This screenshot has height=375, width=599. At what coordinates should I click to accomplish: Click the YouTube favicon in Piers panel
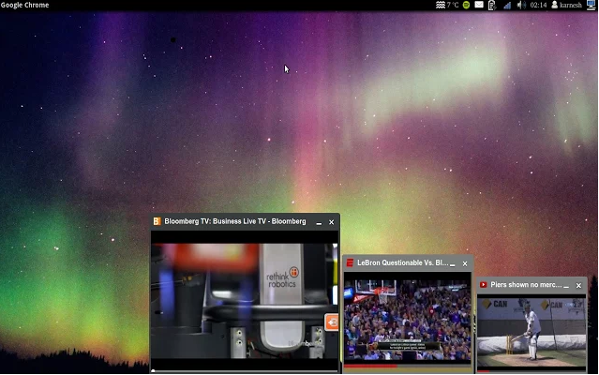coord(484,285)
